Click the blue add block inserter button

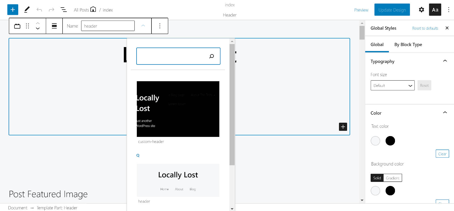click(x=13, y=10)
